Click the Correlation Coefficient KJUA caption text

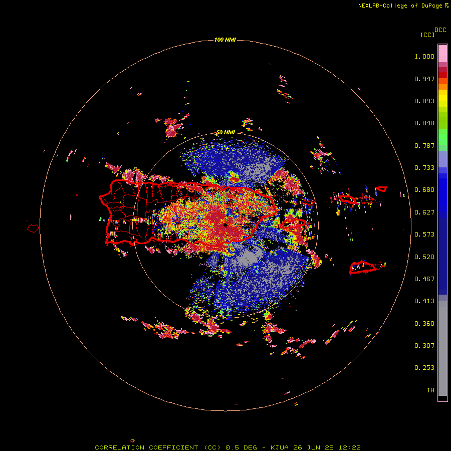(228, 447)
